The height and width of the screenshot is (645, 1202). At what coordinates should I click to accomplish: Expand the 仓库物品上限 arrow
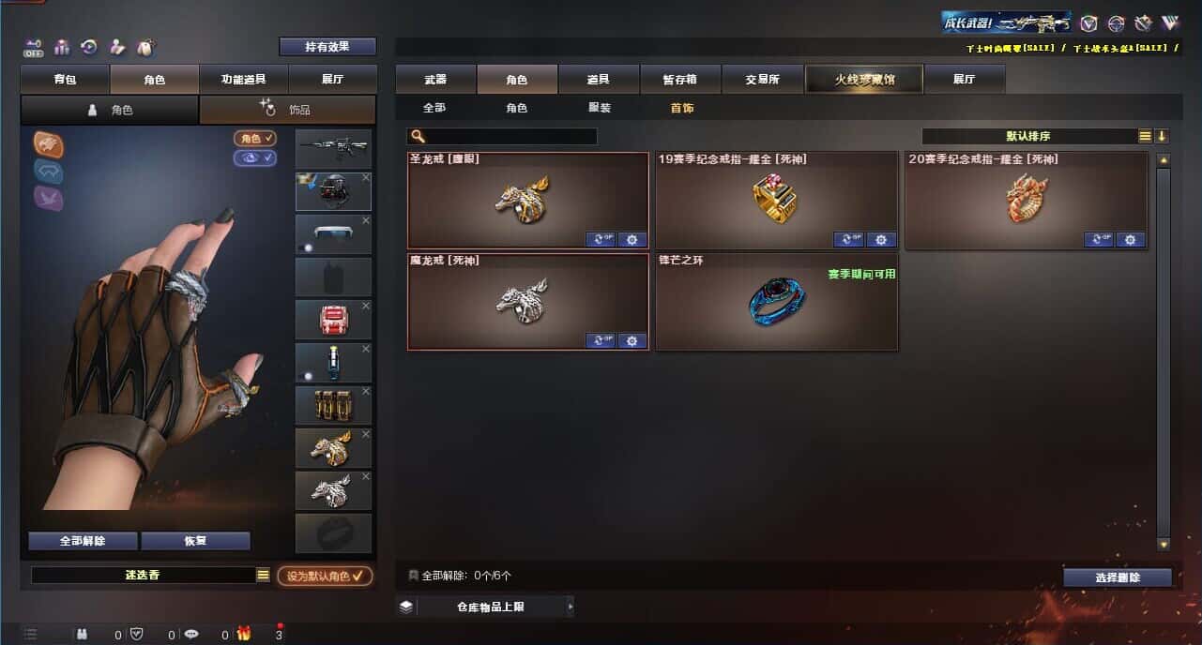point(570,607)
